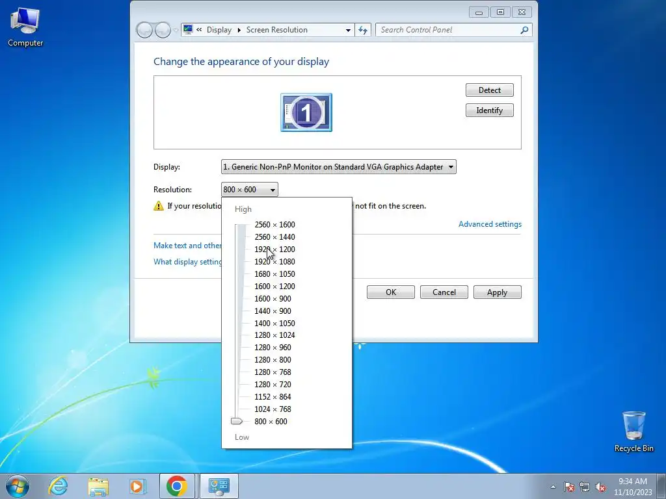This screenshot has height=499, width=666.
Task: Open the network tray icon
Action: (x=585, y=487)
